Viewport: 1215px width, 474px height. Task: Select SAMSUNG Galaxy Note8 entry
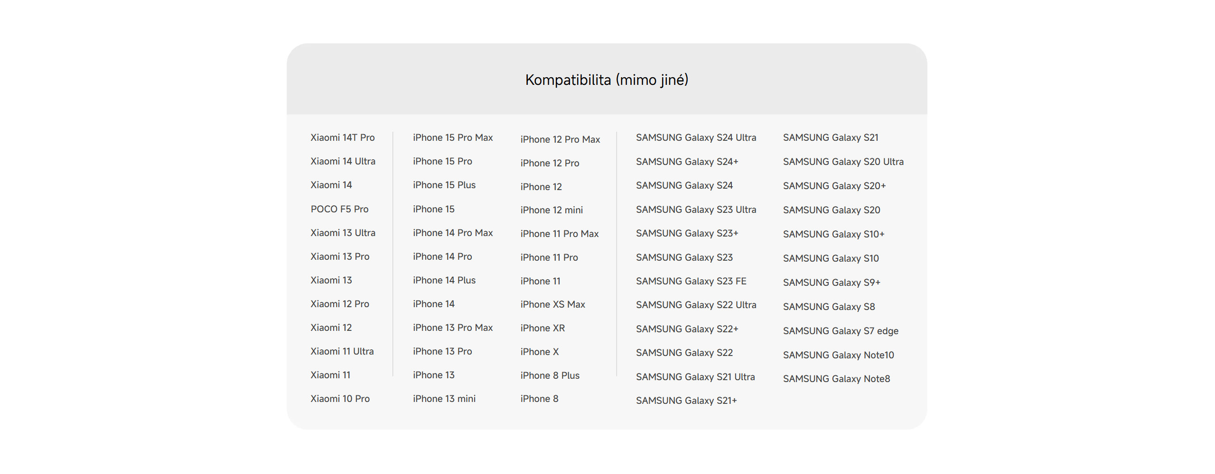coord(836,379)
